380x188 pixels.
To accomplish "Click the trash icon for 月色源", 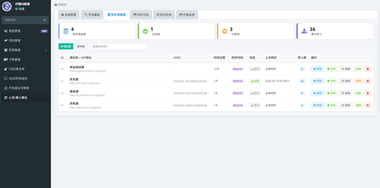I will (x=367, y=105).
